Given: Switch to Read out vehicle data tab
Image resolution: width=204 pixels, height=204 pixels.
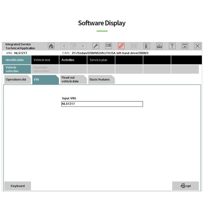Looking at the screenshot, I should tap(72, 80).
